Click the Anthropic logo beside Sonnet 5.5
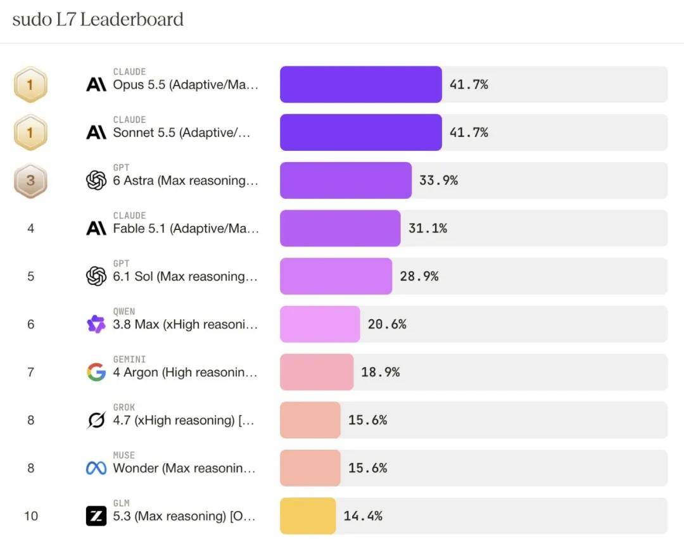The height and width of the screenshot is (539, 684). [96, 132]
